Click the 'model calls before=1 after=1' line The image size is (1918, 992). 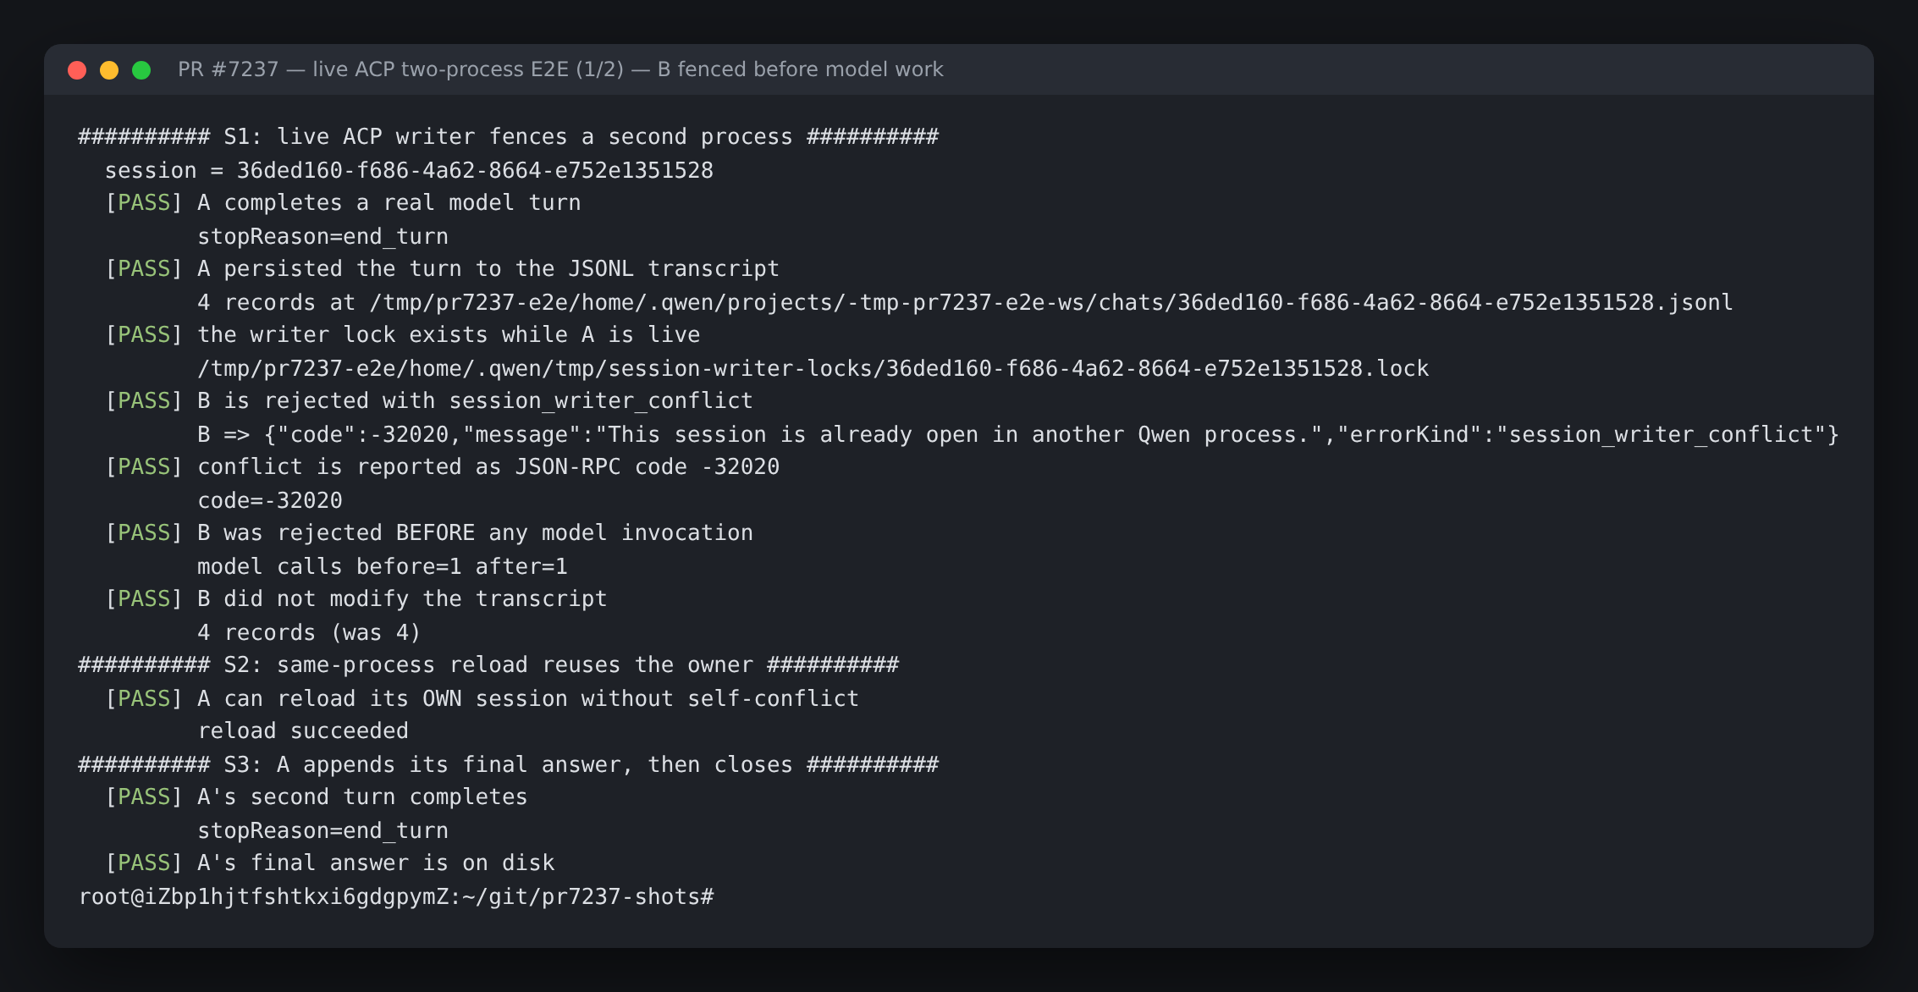pyautogui.click(x=383, y=566)
